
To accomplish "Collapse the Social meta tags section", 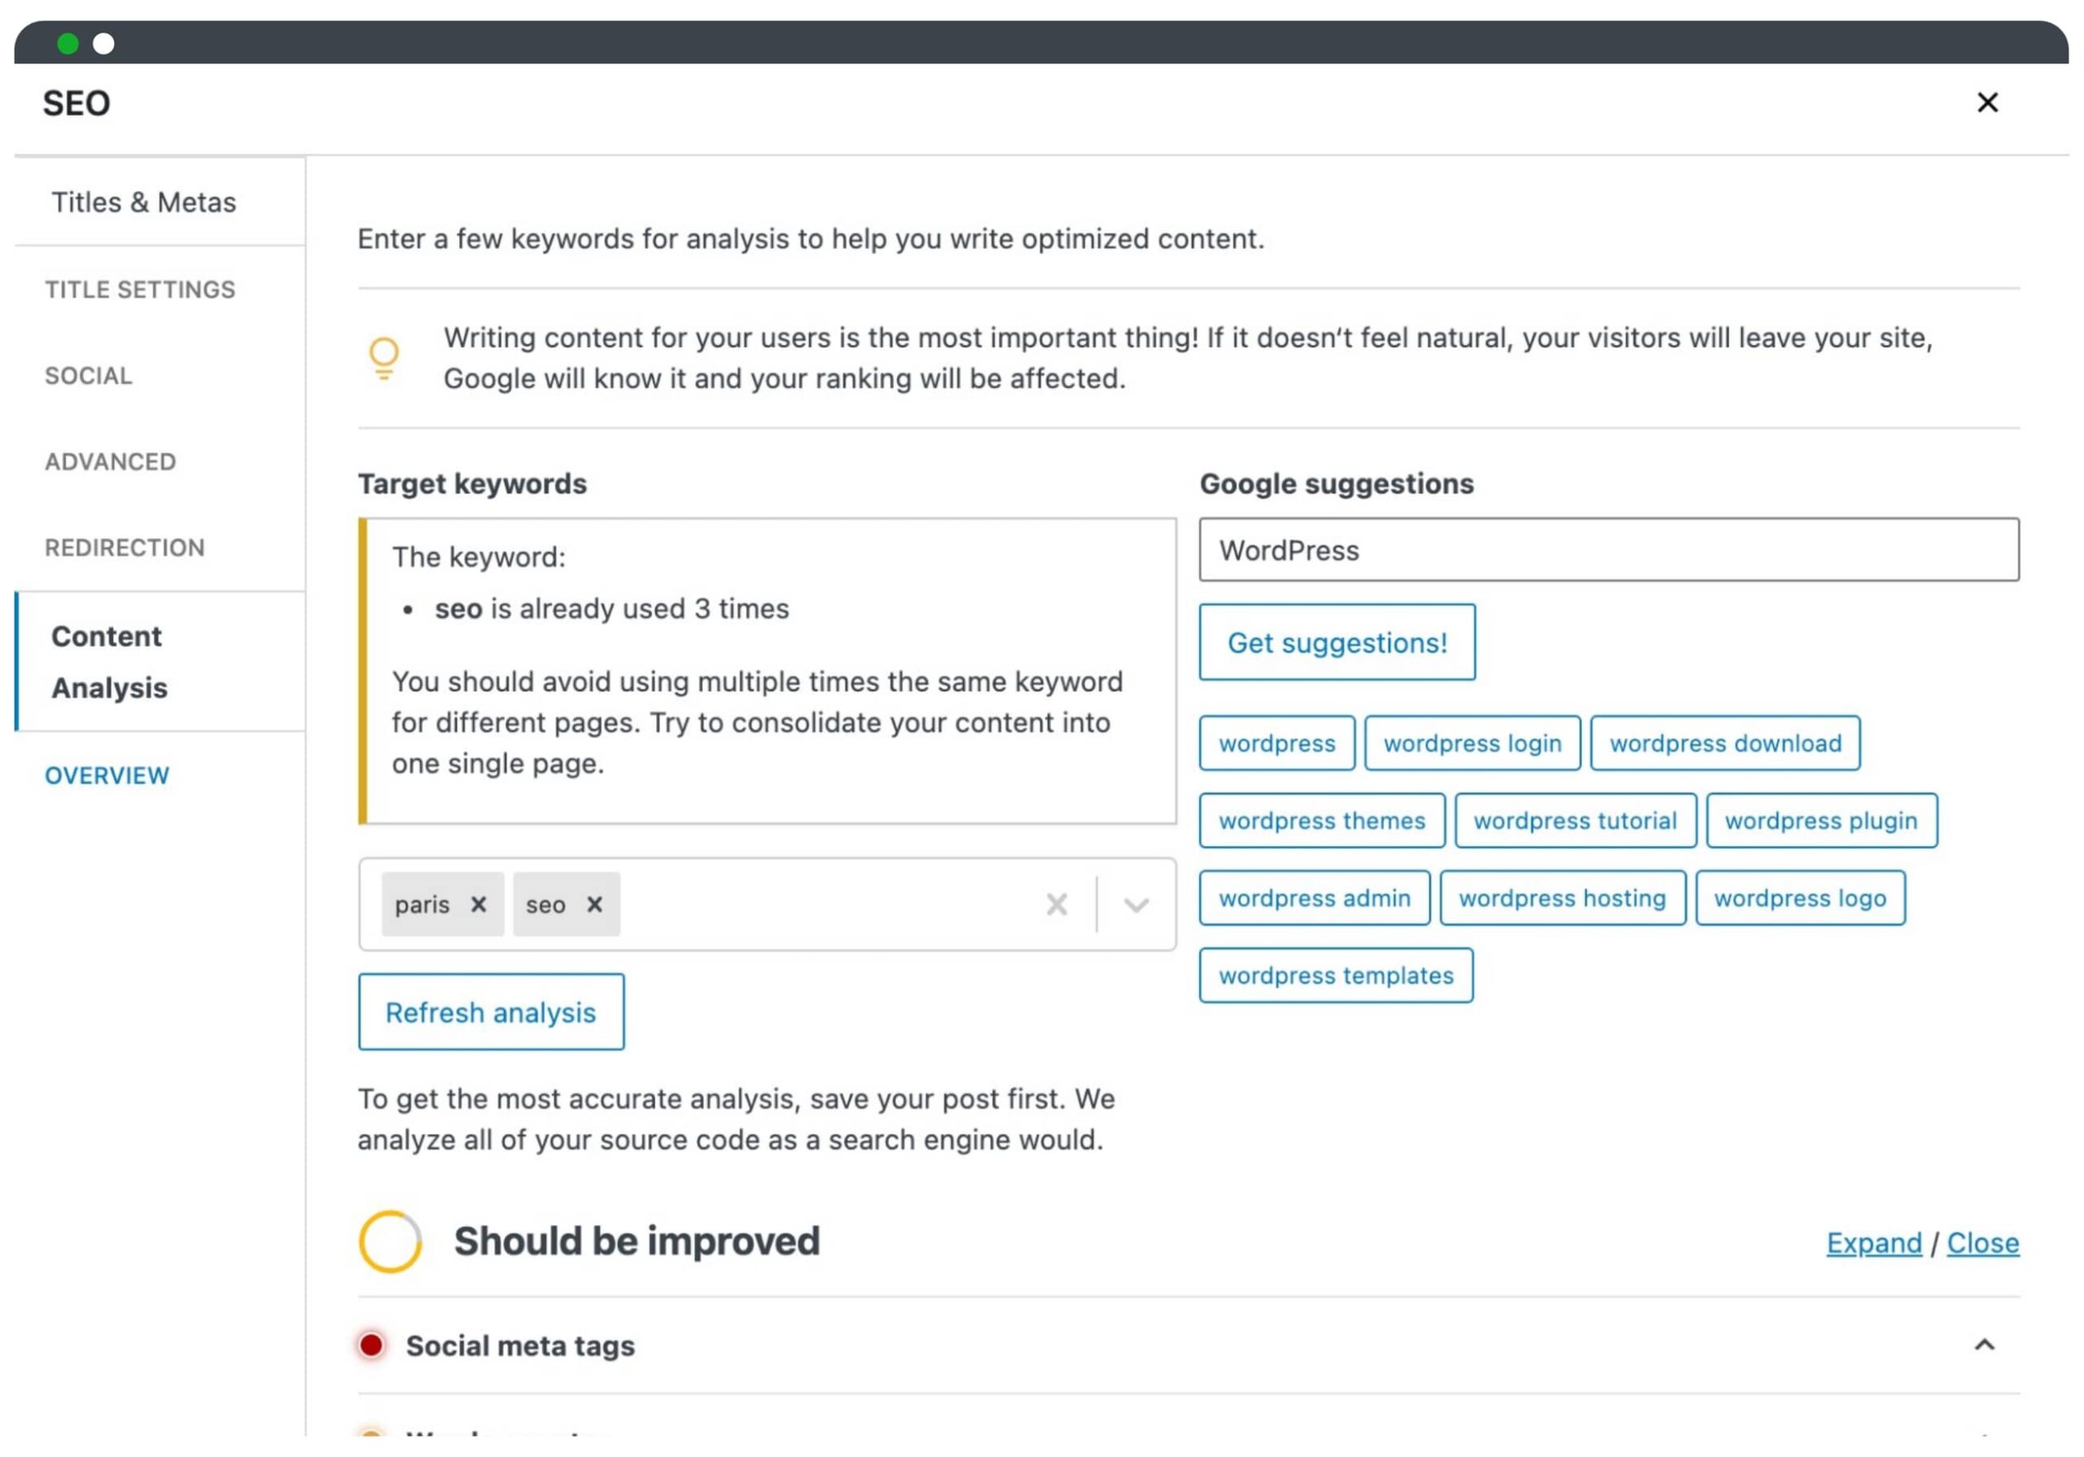I will tap(1984, 1345).
